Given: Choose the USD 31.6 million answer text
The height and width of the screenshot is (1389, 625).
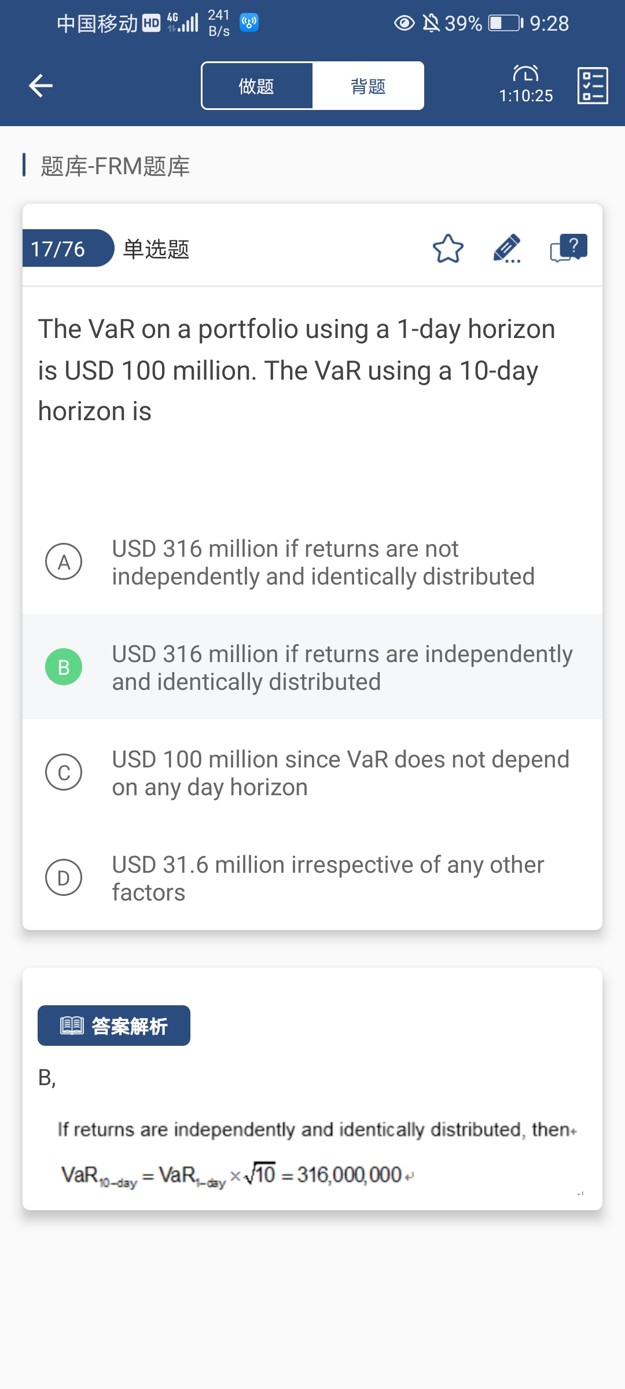Looking at the screenshot, I should point(328,878).
